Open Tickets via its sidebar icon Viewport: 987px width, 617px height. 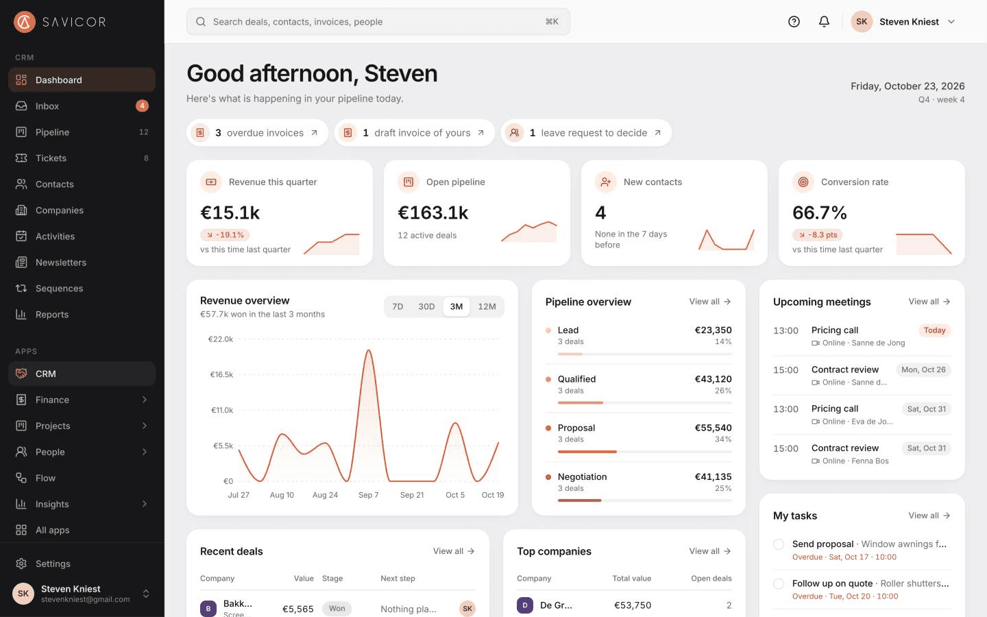(x=21, y=158)
